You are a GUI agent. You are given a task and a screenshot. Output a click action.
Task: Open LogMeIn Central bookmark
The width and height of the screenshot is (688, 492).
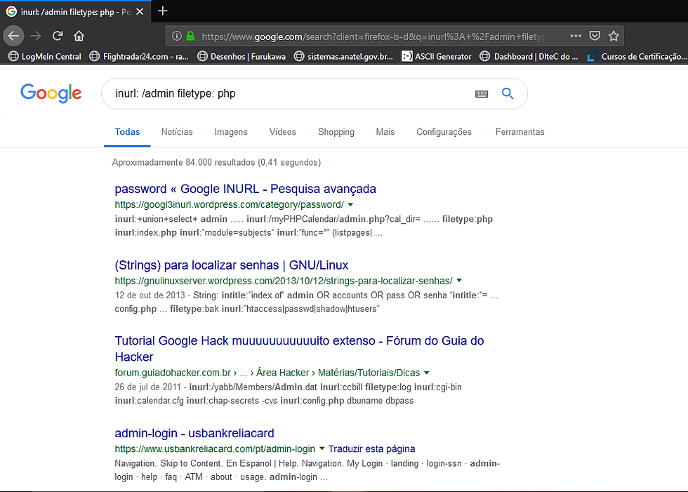(45, 56)
